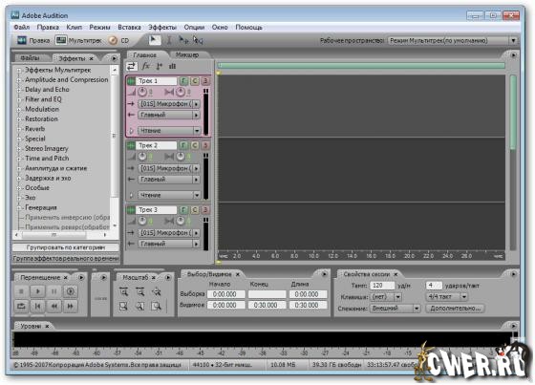This screenshot has height=385, width=535.
Task: Switch to Мультитрек view button
Action: pos(78,40)
